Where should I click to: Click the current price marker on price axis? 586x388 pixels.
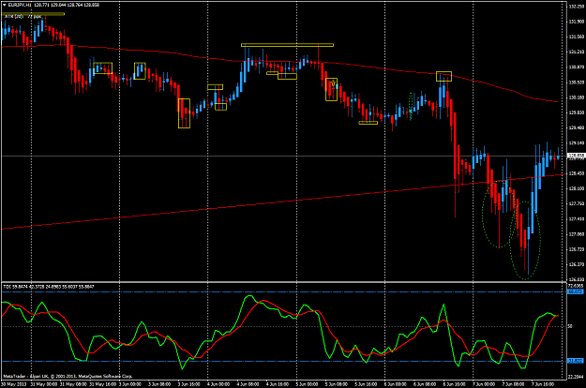[x=576, y=156]
